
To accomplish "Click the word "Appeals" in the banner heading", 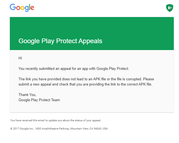I will click(90, 41).
